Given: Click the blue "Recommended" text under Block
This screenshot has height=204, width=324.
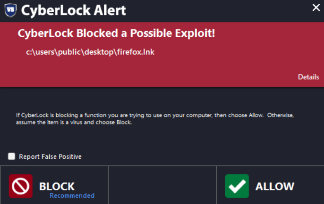Looking at the screenshot, I should 72,196.
